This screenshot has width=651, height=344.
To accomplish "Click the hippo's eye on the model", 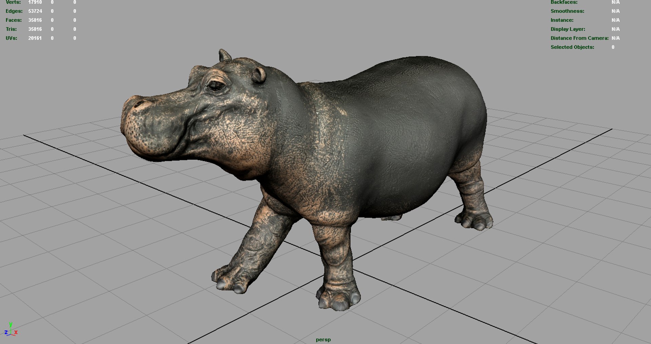I will coord(216,85).
